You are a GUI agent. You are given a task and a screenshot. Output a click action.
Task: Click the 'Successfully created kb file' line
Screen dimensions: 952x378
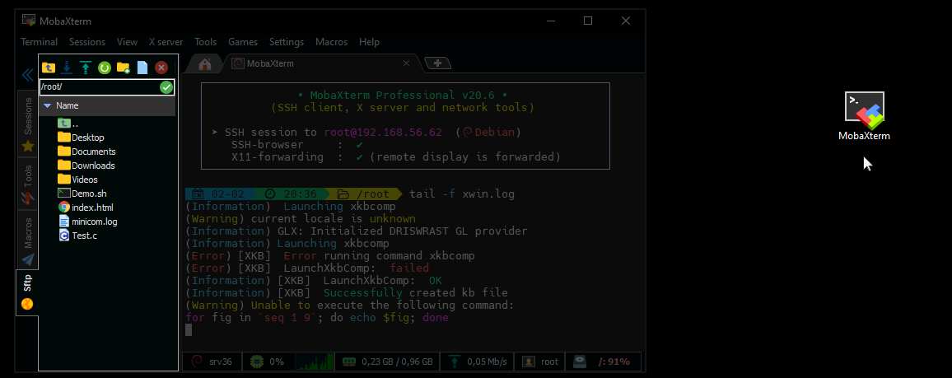346,293
